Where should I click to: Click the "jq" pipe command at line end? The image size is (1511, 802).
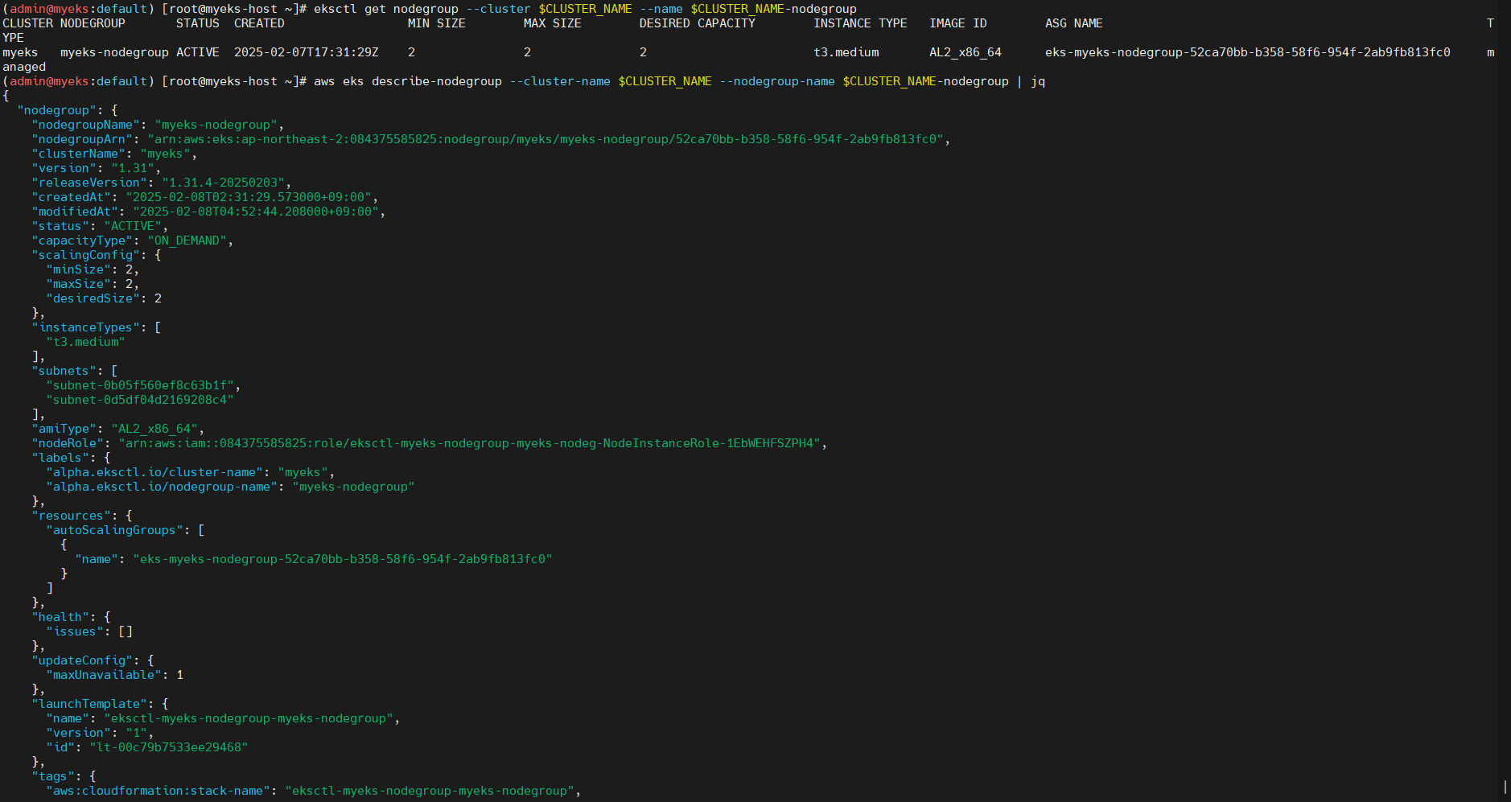click(1038, 81)
